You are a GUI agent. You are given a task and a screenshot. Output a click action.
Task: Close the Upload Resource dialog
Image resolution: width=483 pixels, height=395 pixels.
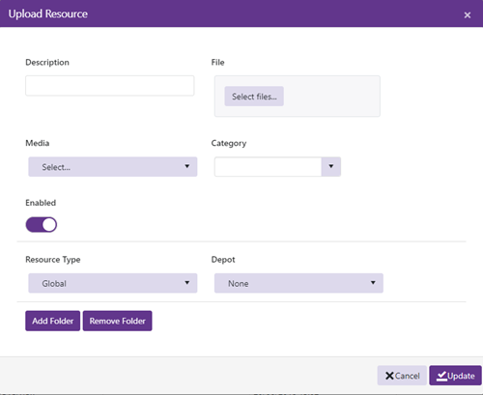pos(468,15)
